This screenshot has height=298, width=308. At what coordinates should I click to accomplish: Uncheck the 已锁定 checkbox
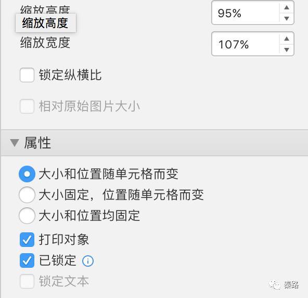point(27,260)
